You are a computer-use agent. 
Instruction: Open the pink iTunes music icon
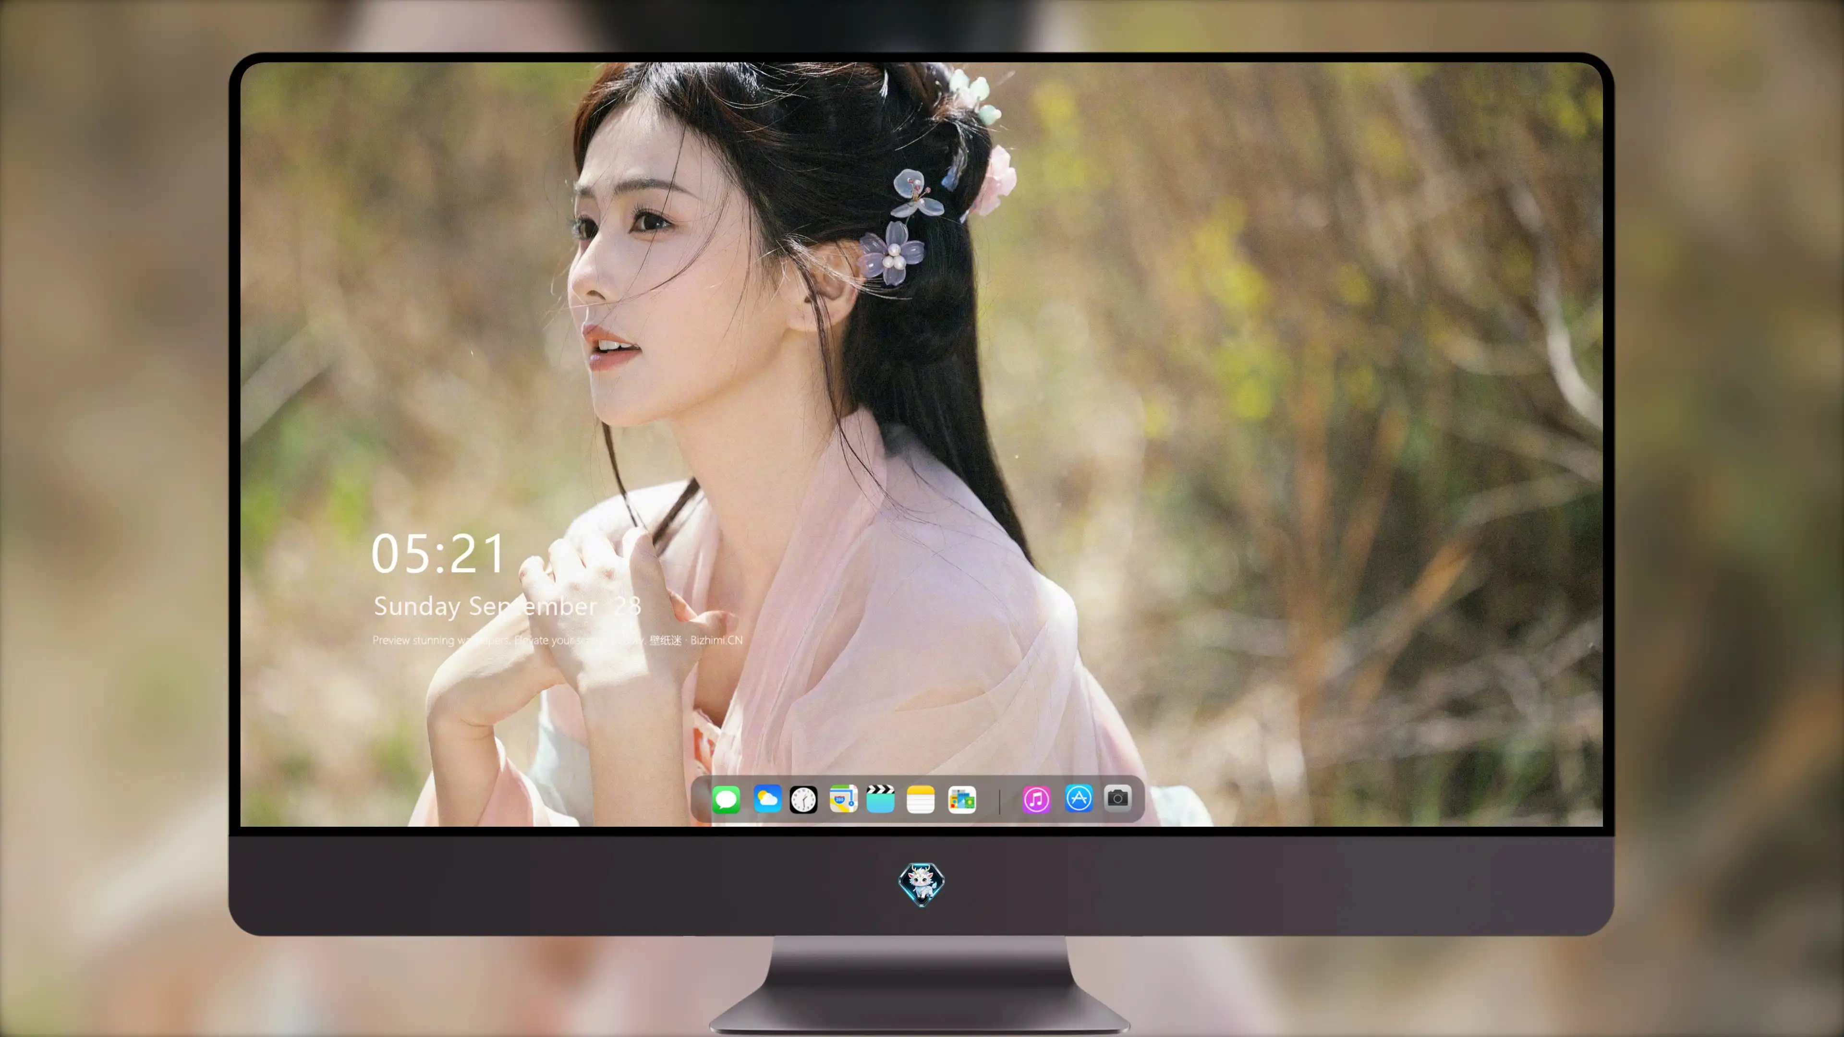1037,799
